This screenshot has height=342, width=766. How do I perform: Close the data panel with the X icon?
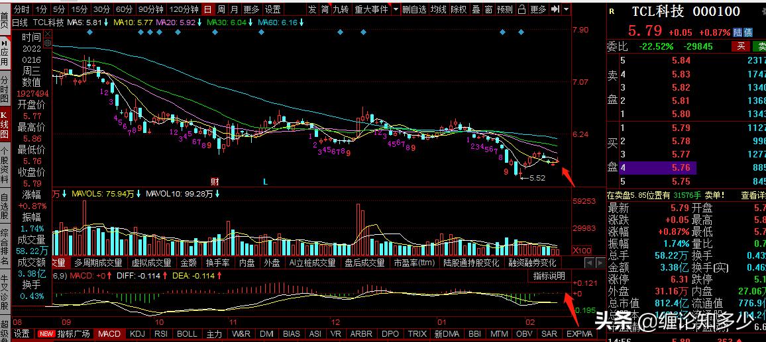48,34
